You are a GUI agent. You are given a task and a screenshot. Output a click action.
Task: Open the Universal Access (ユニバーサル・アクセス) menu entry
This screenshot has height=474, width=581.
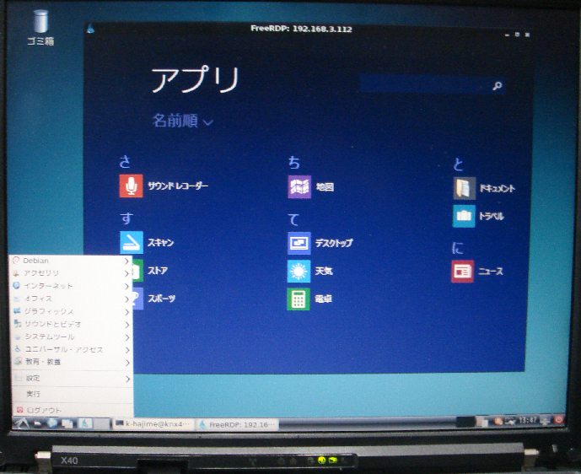click(x=71, y=349)
